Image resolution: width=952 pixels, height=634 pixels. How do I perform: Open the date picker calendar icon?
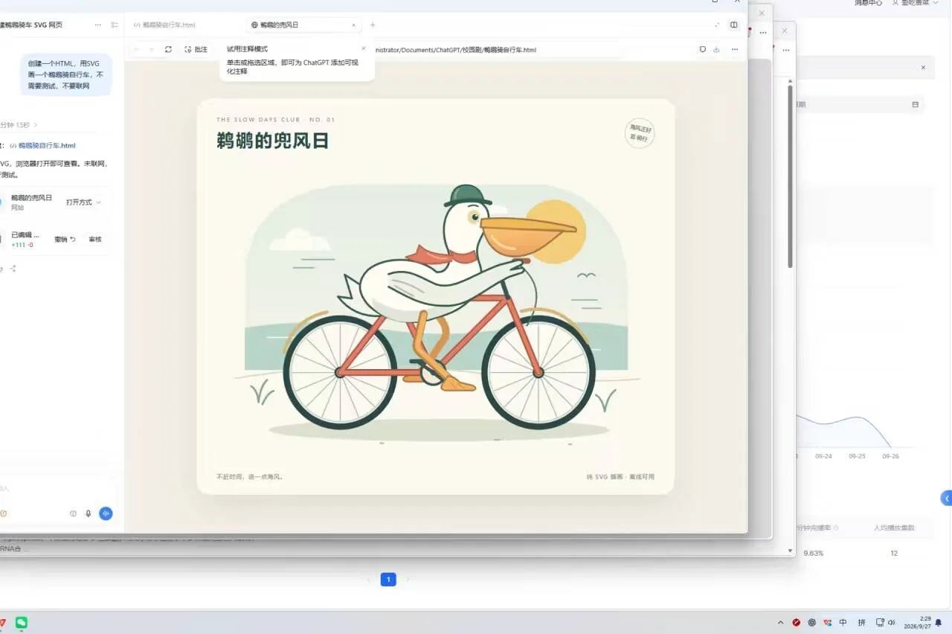[x=915, y=104]
